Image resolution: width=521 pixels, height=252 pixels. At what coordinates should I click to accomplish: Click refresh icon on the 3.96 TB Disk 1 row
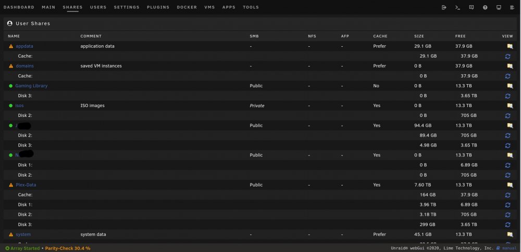point(507,205)
